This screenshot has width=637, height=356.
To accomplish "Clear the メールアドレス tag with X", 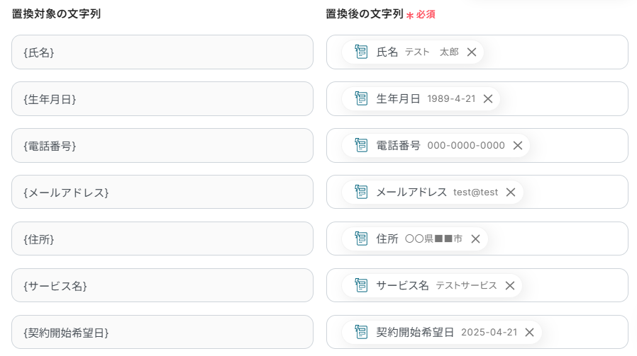I will (x=511, y=192).
